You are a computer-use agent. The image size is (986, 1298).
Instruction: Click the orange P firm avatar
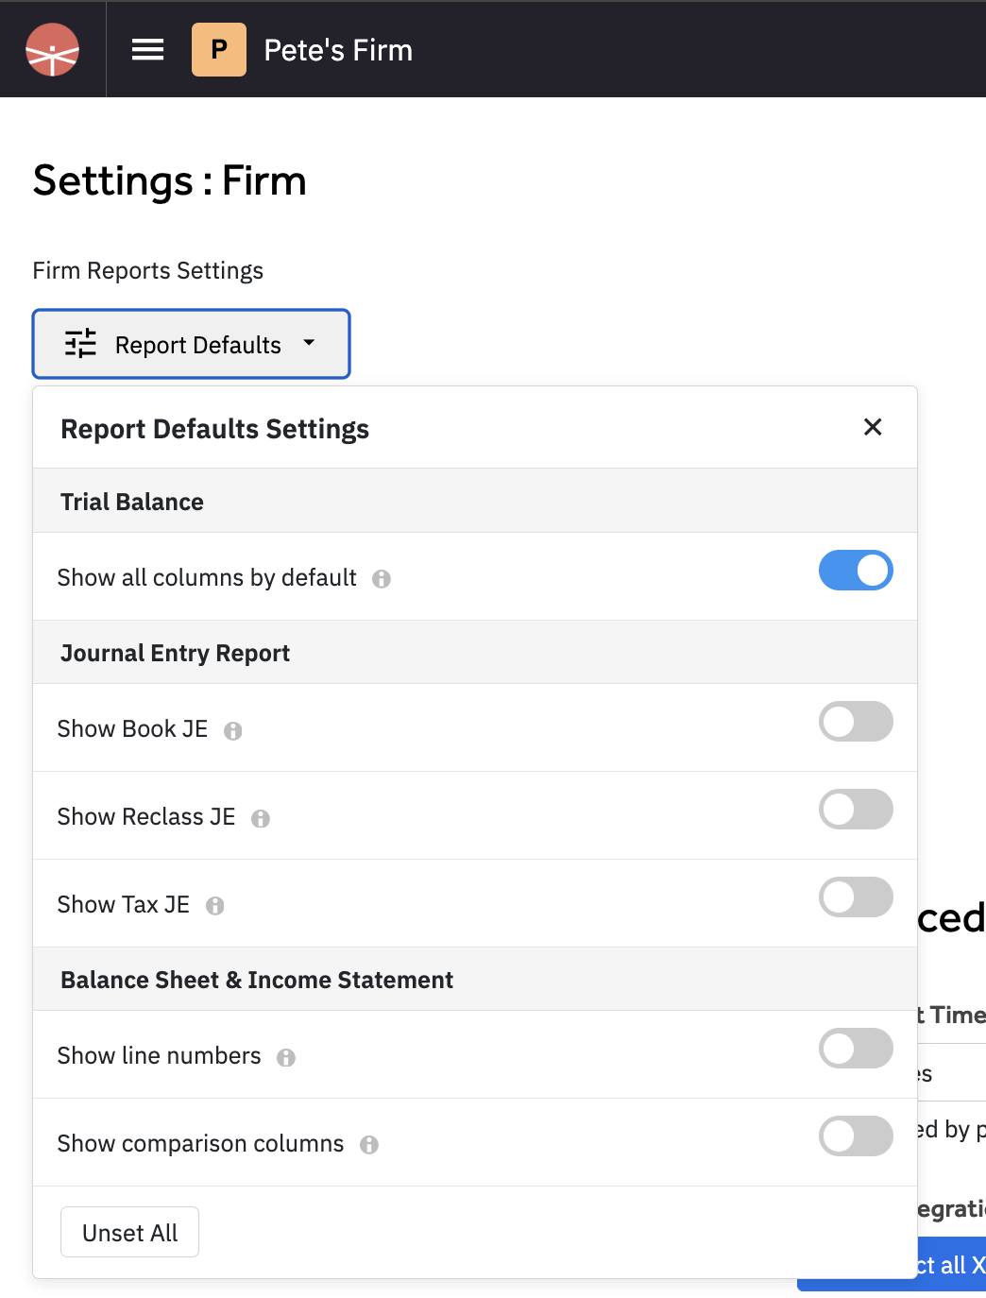219,50
